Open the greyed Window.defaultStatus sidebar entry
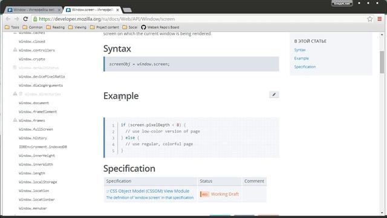 point(39,68)
